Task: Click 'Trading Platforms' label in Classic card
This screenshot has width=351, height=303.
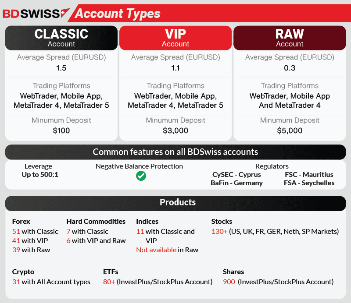Action: pos(61,85)
